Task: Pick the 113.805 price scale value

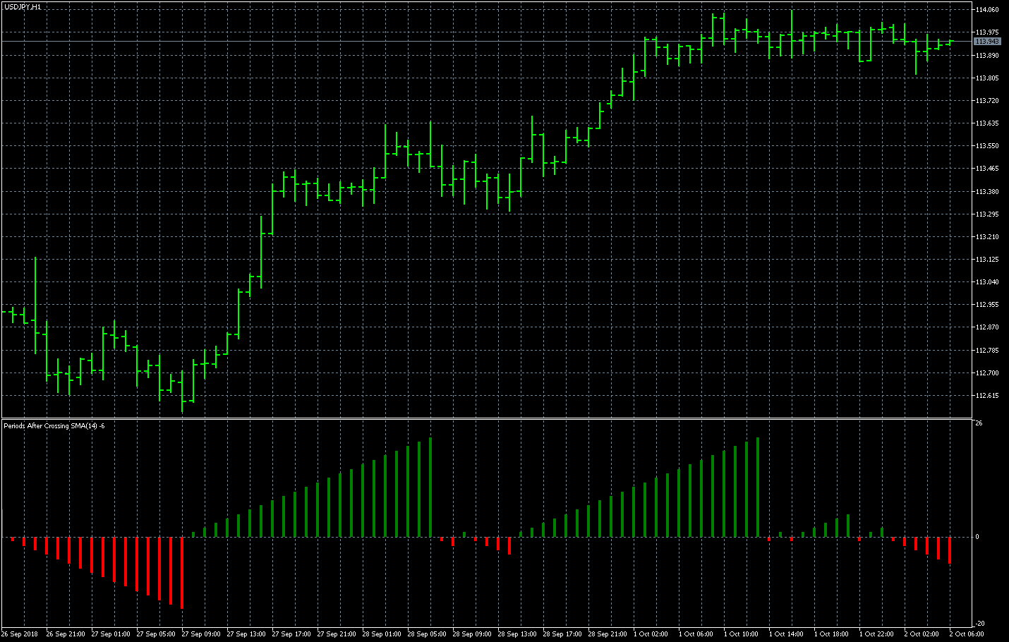Action: coord(987,78)
